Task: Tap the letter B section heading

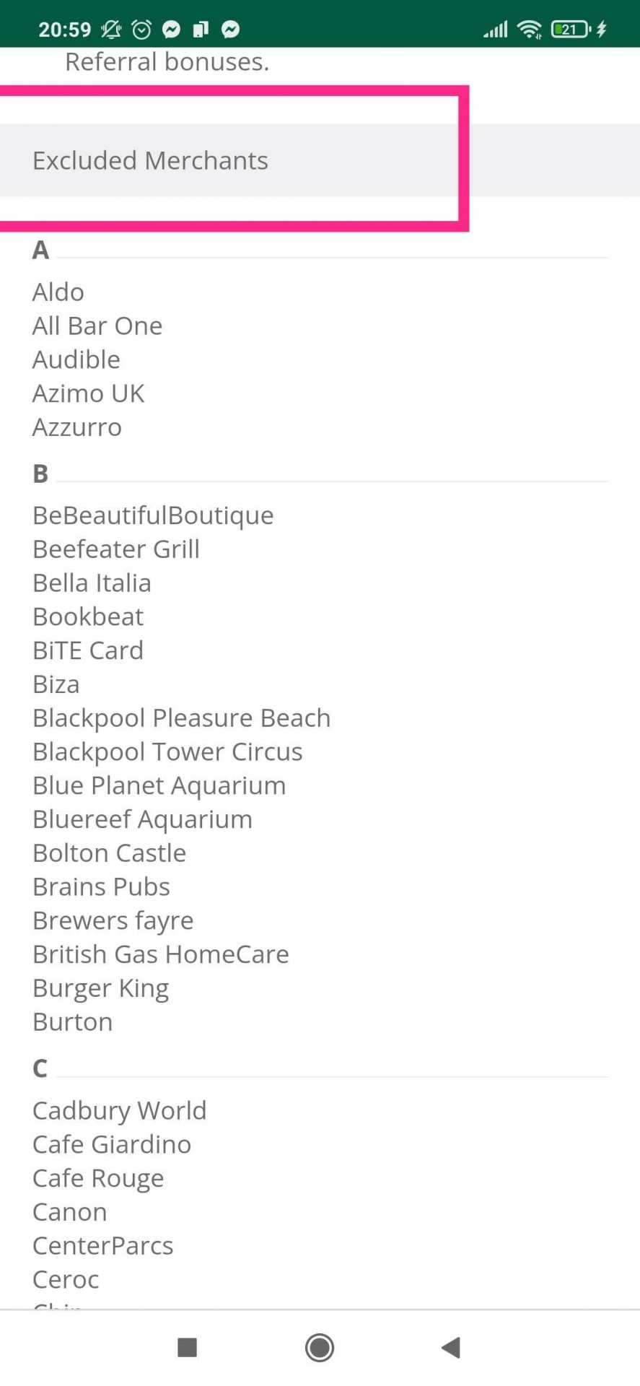Action: click(40, 474)
